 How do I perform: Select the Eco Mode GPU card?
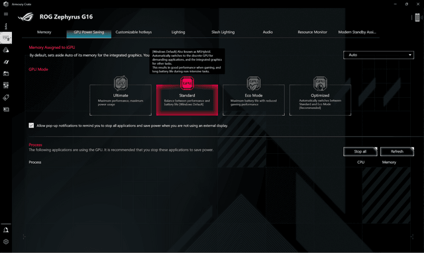[x=254, y=100]
